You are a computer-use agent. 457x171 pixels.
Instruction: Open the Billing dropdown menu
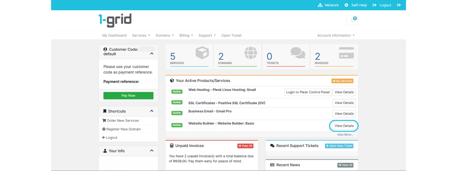[x=186, y=35]
